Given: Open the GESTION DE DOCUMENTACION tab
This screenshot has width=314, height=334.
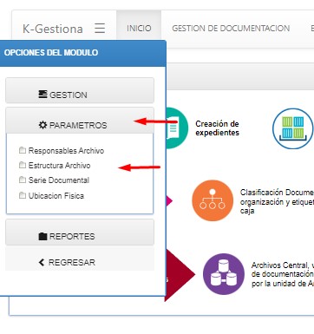Looking at the screenshot, I should pos(231,29).
